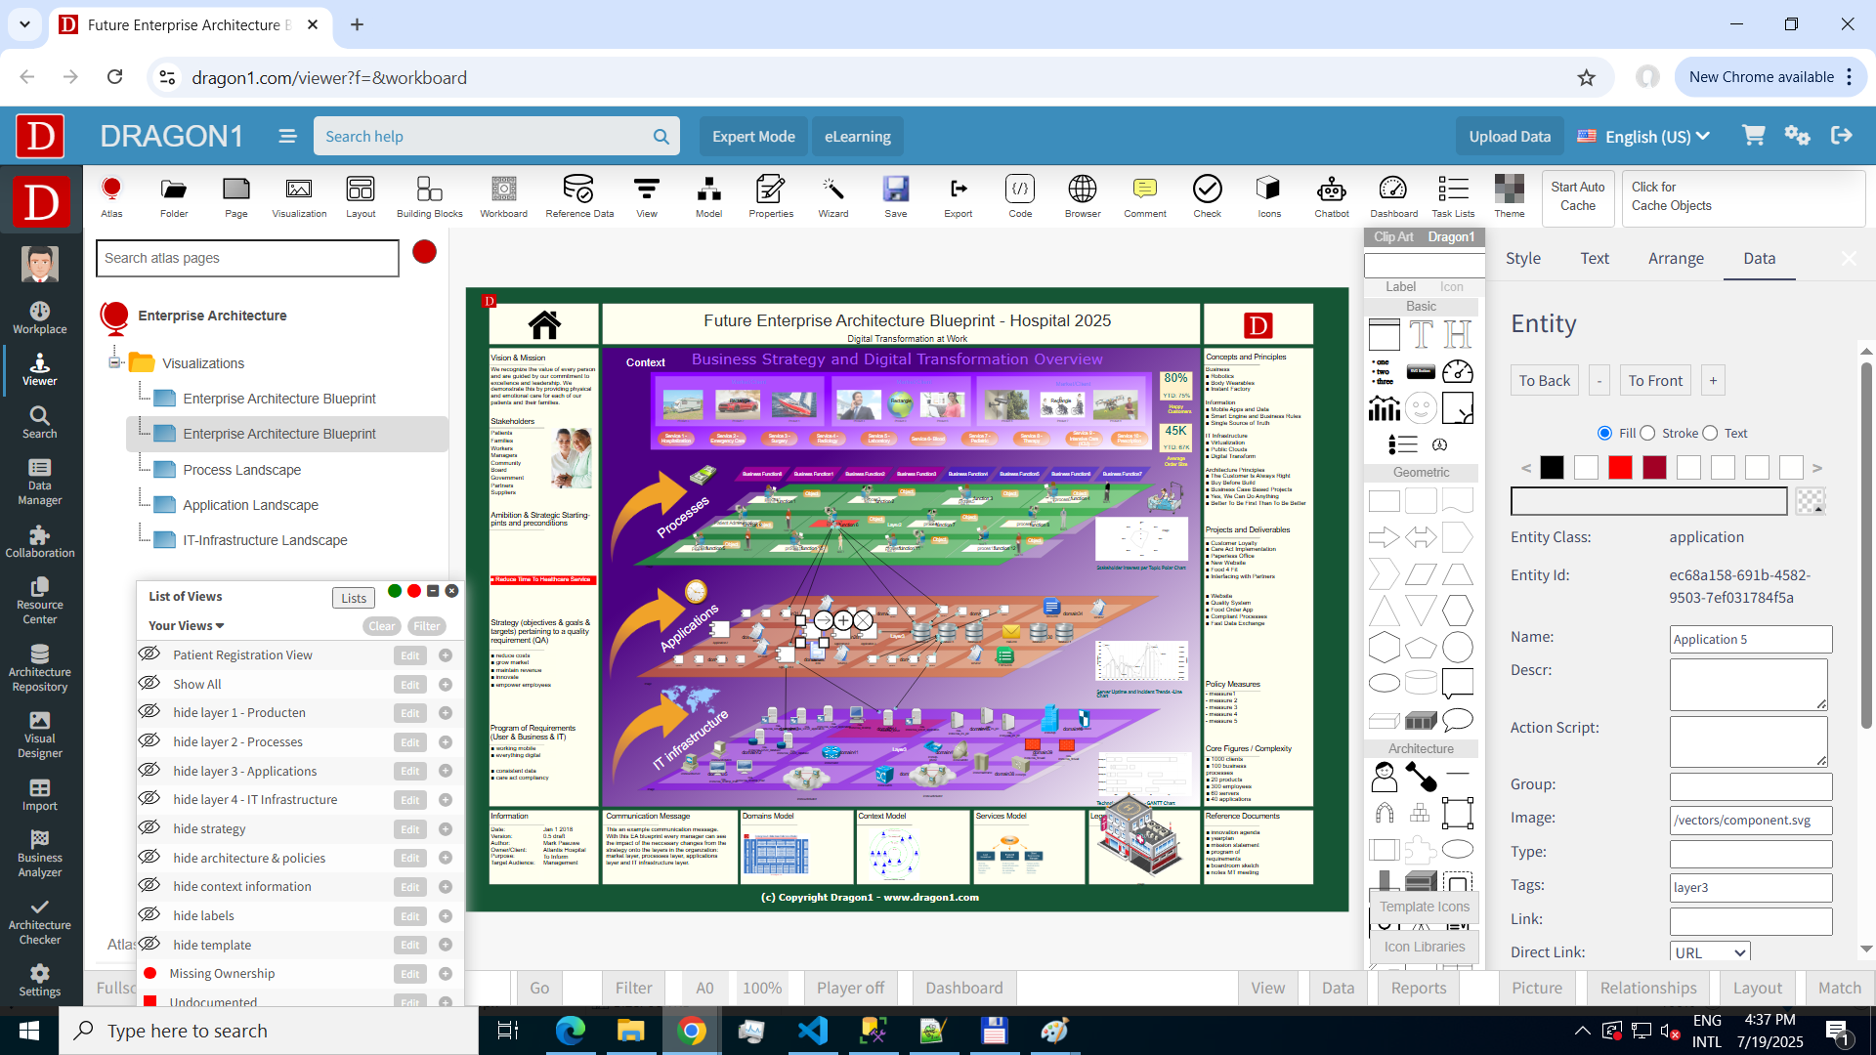Switch to the Clip Art tab
This screenshot has width=1876, height=1055.
[1393, 236]
